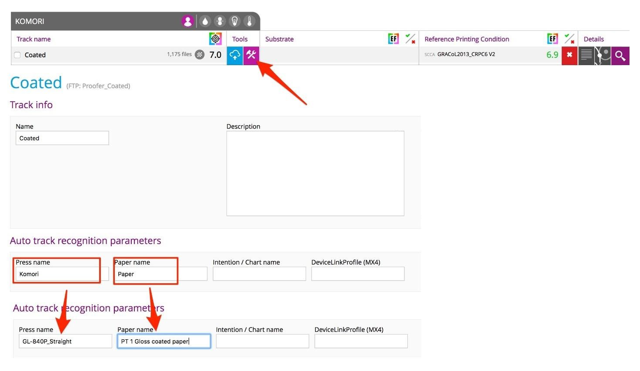Click the Track name column header
The height and width of the screenshot is (371, 640).
(33, 39)
